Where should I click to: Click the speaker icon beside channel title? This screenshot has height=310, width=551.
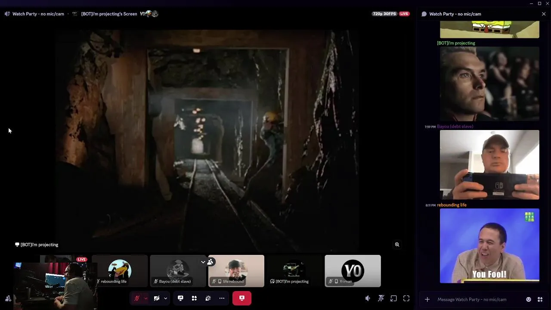[7, 14]
